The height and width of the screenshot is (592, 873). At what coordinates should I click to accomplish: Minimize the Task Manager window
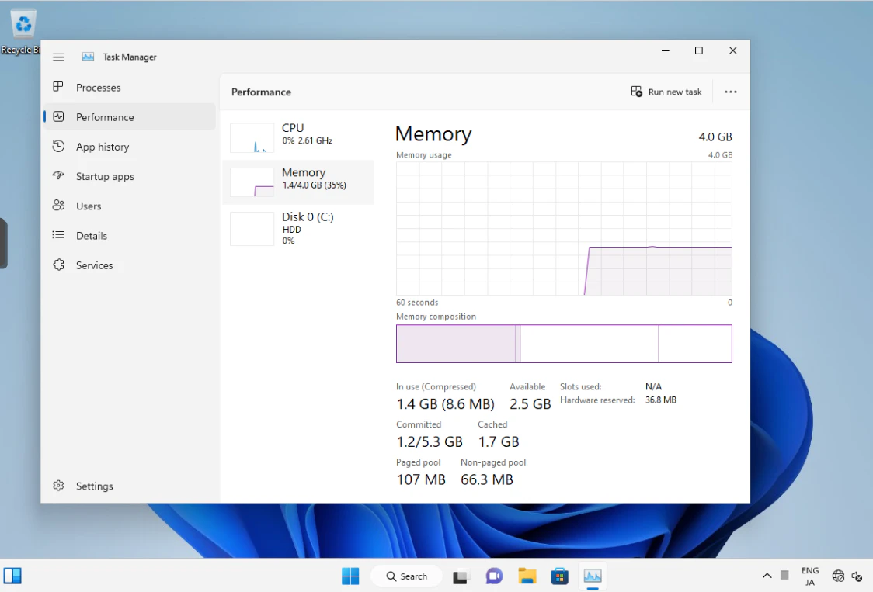665,50
